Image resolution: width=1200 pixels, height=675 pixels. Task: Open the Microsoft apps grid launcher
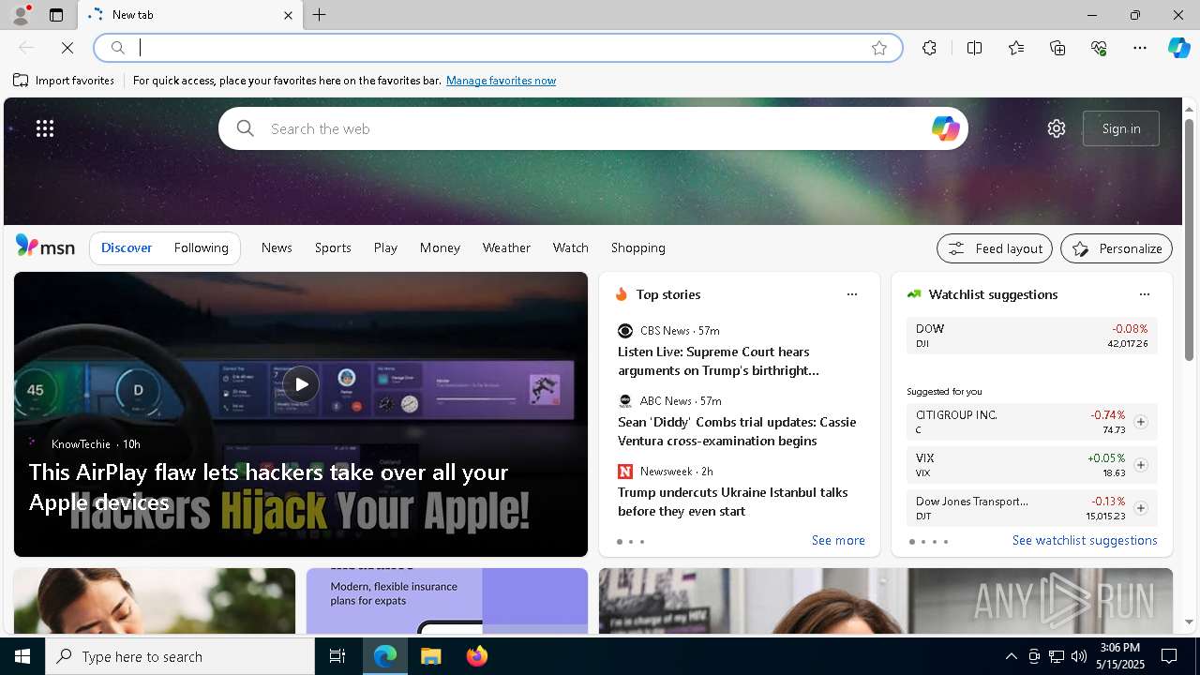point(45,128)
